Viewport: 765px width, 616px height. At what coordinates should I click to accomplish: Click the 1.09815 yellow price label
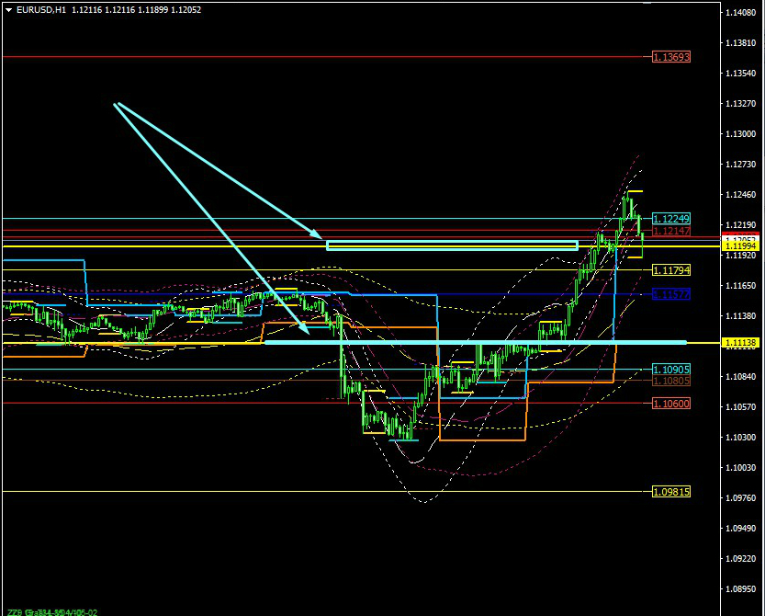click(x=670, y=492)
